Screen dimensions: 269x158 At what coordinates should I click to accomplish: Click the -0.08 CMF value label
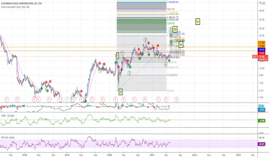[261, 121]
